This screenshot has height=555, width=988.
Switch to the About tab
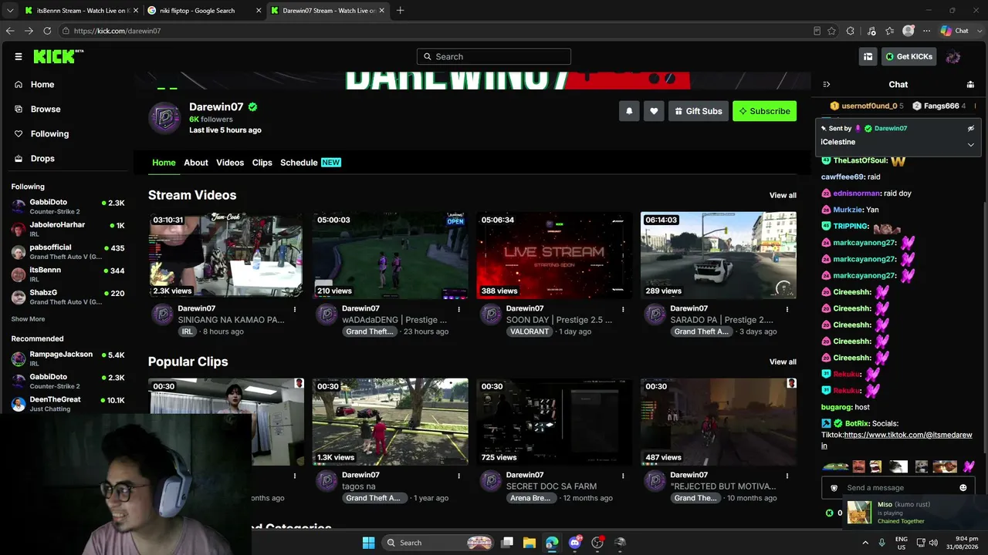[196, 163]
